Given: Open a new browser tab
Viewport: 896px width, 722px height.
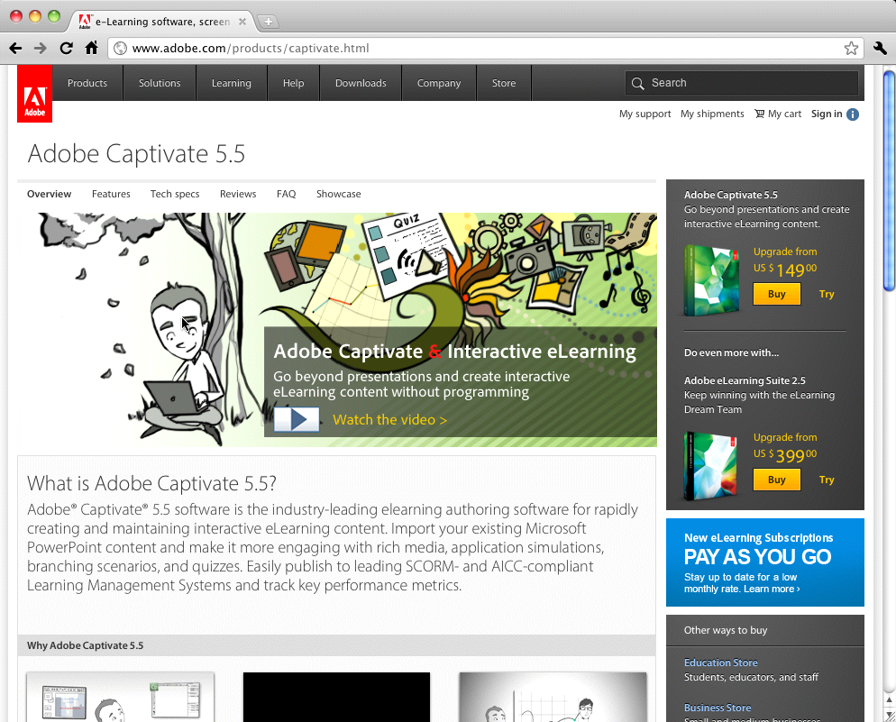Looking at the screenshot, I should pos(269,22).
